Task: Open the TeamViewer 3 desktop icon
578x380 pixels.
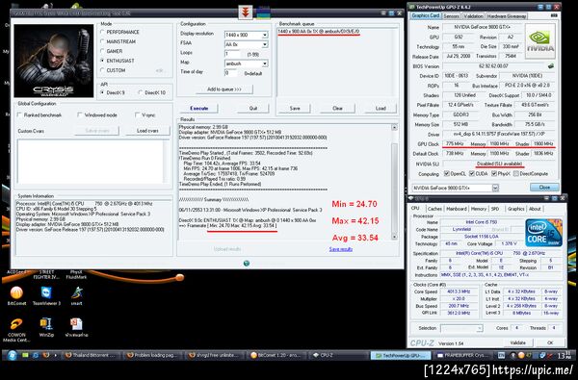Action: click(x=46, y=296)
